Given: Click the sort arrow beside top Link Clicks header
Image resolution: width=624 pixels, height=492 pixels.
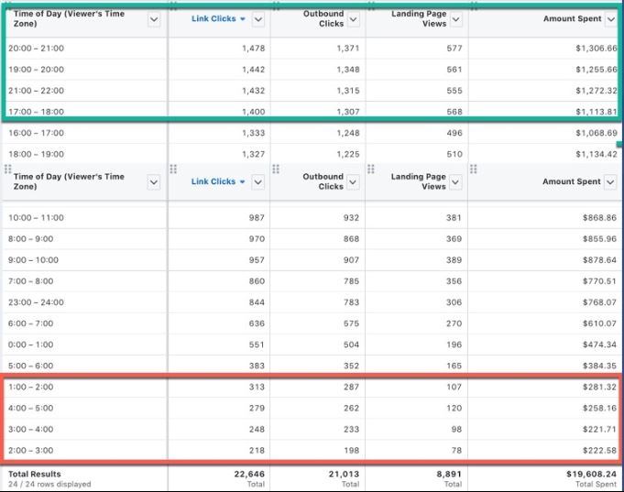Looking at the screenshot, I should click(x=242, y=19).
